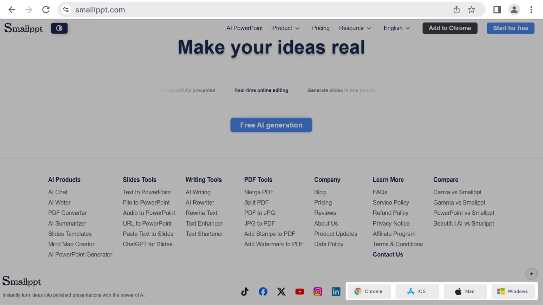Click the Smallppt logo in header

point(23,28)
